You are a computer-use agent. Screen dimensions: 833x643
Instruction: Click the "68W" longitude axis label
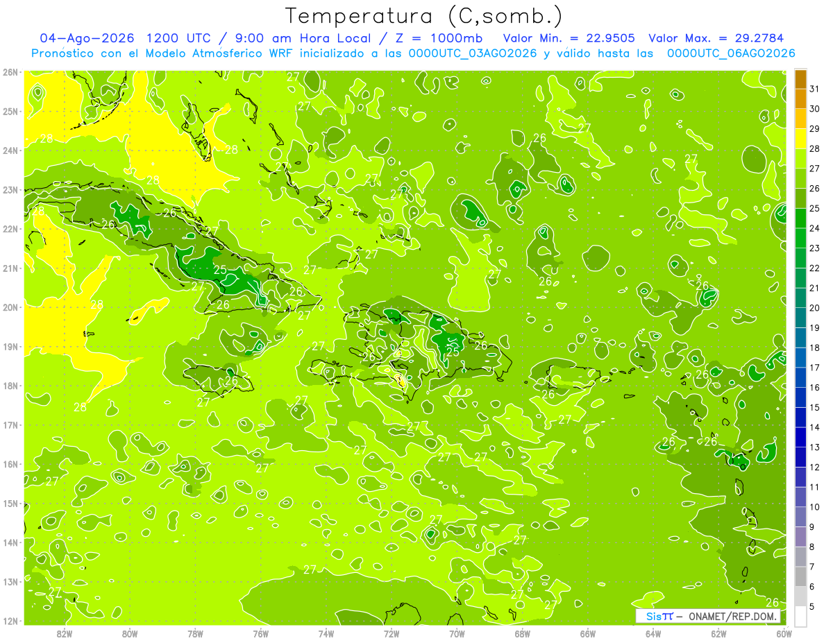(523, 633)
